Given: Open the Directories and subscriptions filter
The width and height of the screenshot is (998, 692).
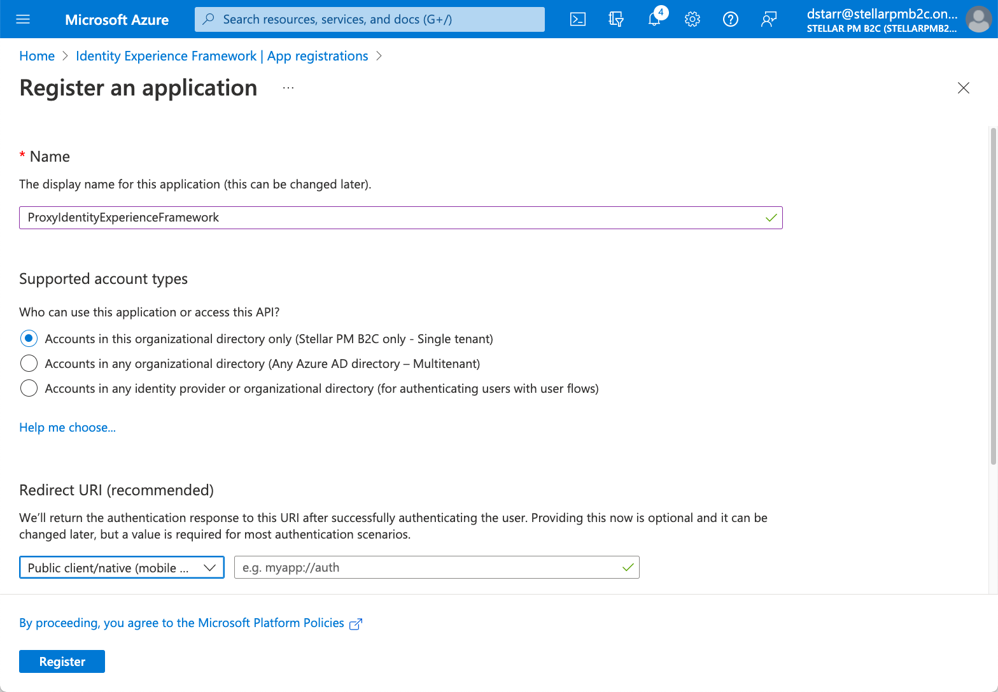Looking at the screenshot, I should [x=615, y=19].
